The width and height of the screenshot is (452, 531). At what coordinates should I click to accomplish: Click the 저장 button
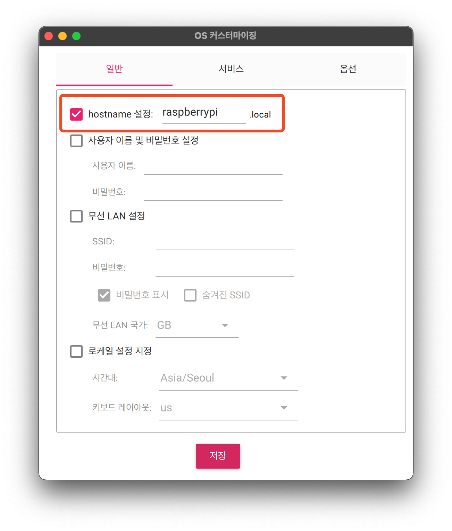point(218,456)
